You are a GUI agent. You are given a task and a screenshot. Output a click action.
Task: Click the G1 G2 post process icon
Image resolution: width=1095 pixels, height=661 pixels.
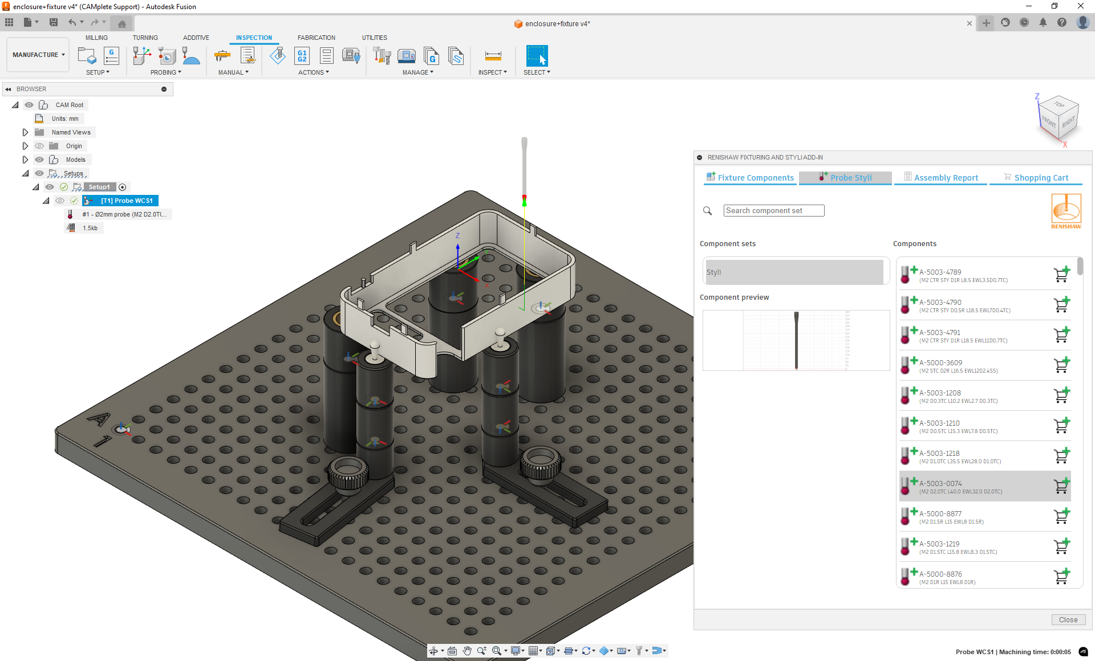click(x=302, y=56)
